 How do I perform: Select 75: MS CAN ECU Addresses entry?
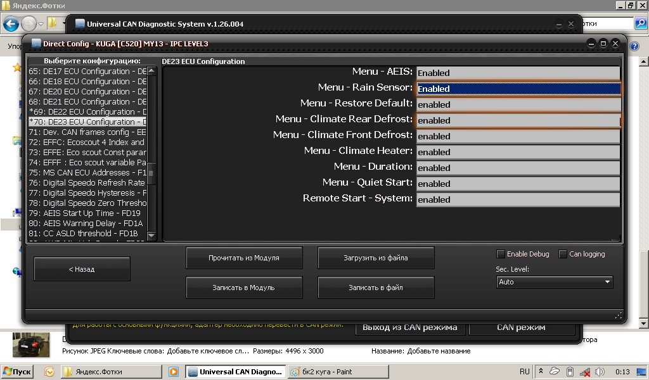[x=87, y=172]
